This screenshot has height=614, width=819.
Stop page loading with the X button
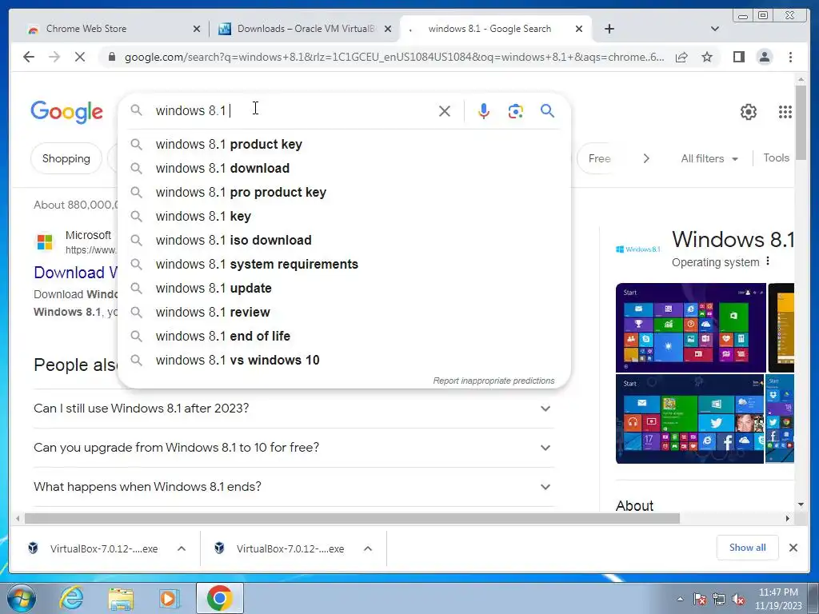pyautogui.click(x=79, y=57)
